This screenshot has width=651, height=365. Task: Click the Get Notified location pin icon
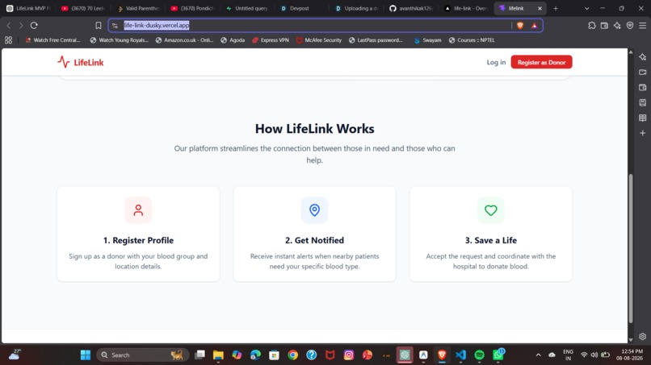315,210
